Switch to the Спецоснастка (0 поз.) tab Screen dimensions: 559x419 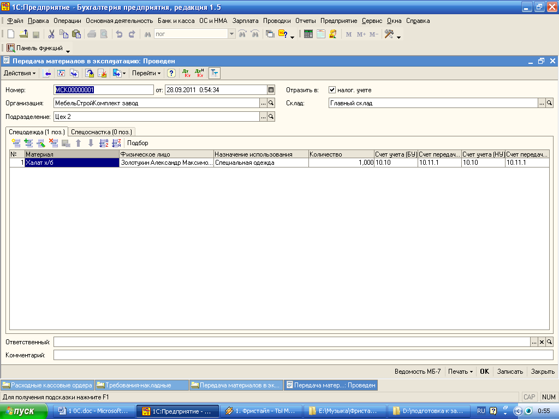coord(102,132)
